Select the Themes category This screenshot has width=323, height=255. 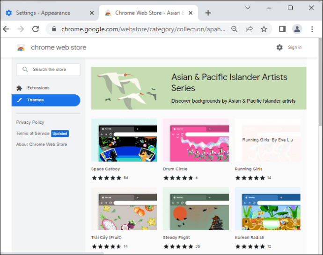[46, 100]
